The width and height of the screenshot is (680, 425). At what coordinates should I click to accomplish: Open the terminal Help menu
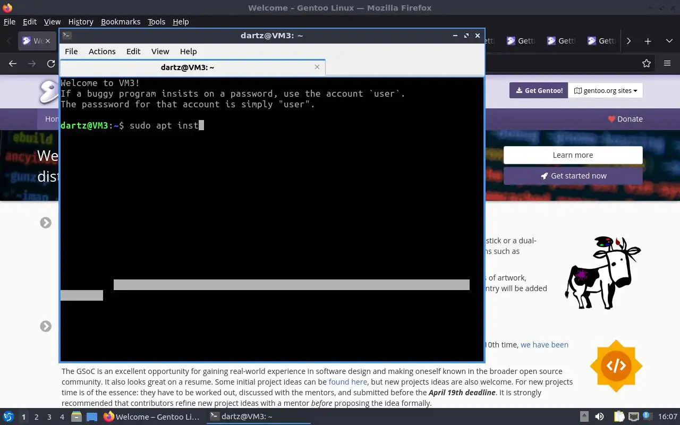pyautogui.click(x=189, y=52)
